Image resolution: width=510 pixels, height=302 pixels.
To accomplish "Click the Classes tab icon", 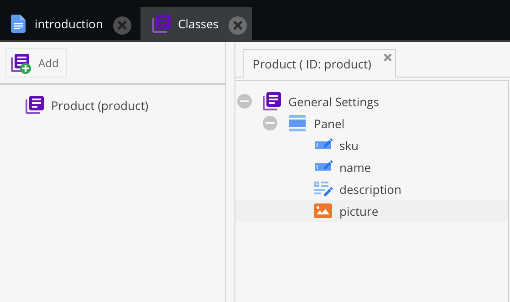I will click(161, 24).
